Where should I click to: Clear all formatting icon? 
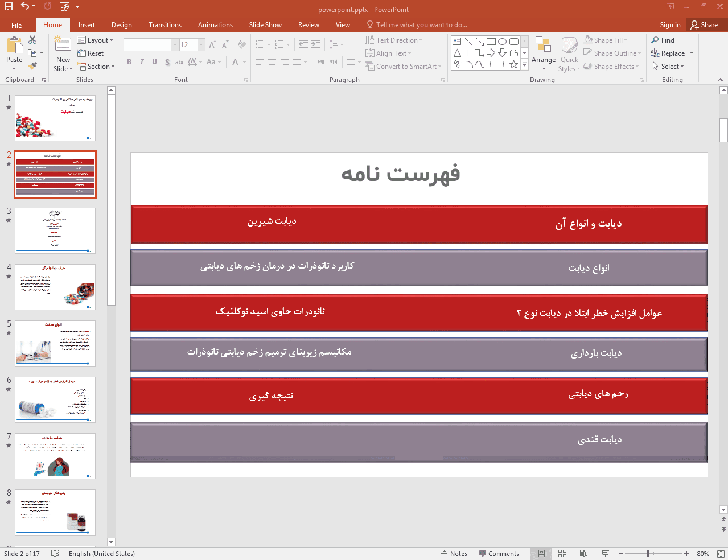(x=242, y=44)
